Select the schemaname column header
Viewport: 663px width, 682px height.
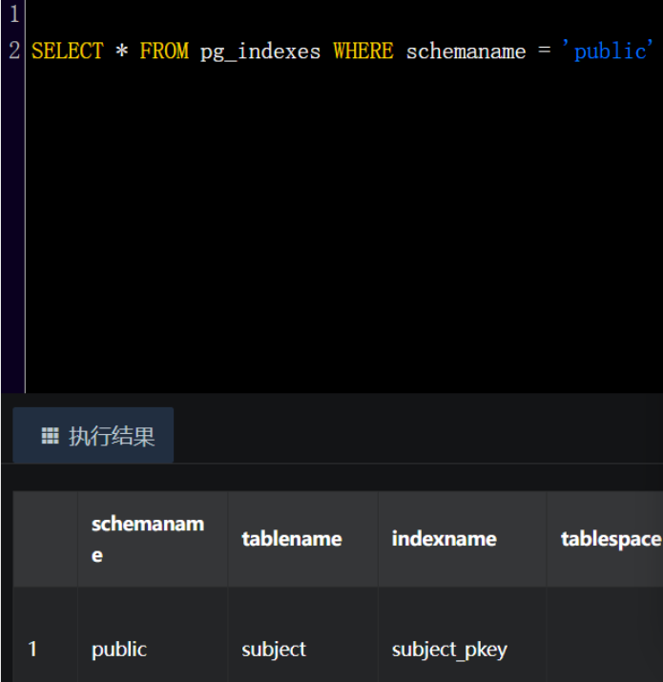(x=153, y=539)
